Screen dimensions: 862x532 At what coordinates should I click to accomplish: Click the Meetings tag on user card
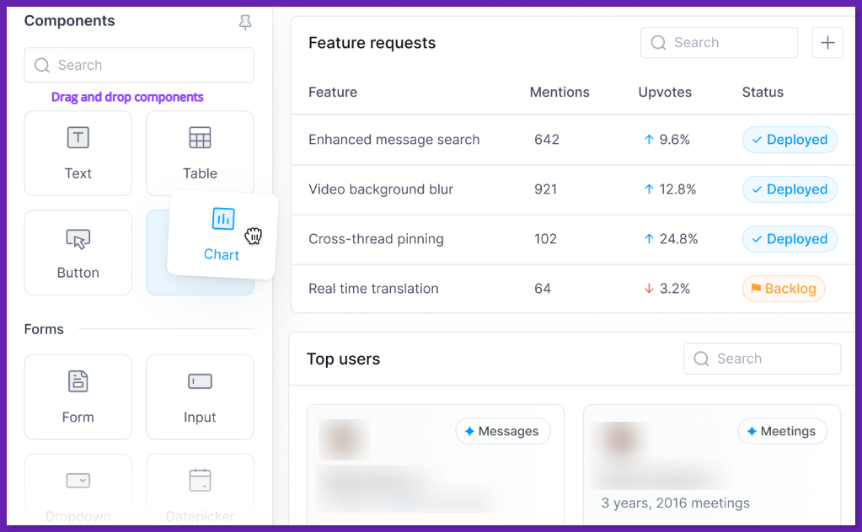[782, 432]
